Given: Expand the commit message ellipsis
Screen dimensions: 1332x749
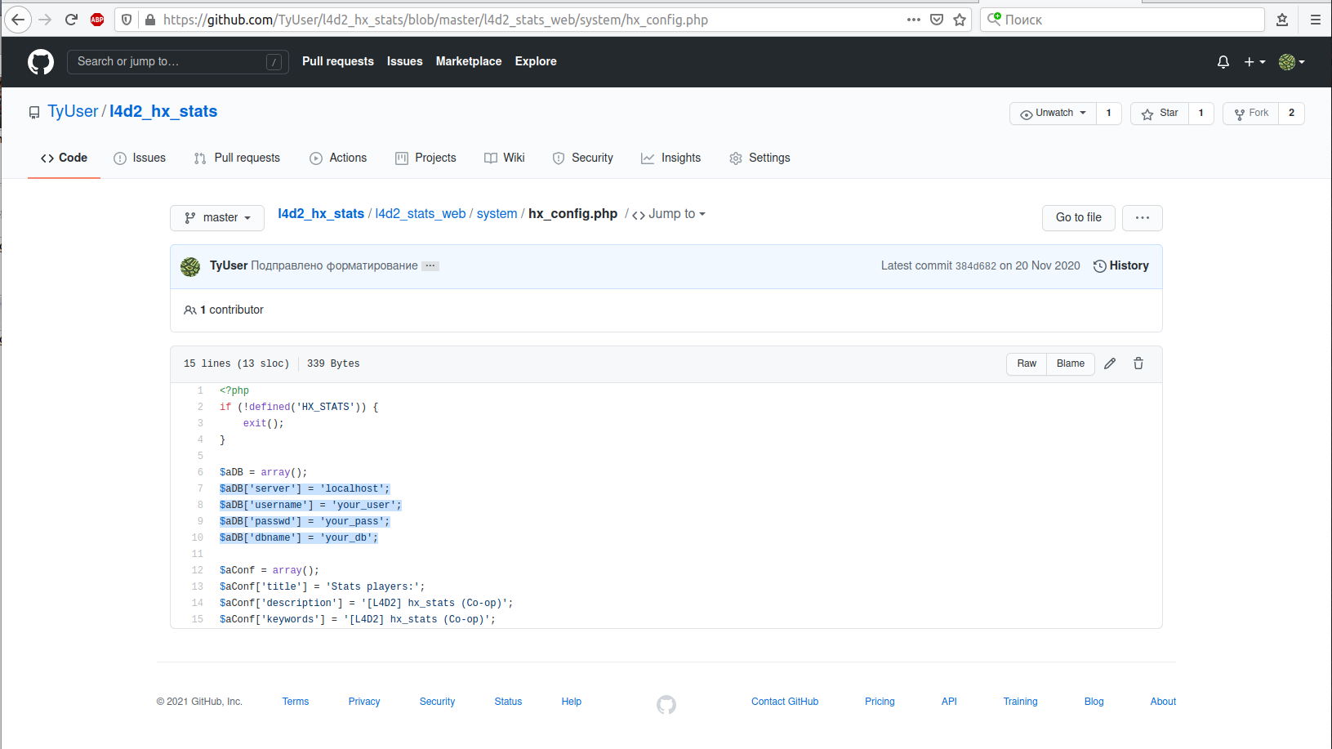Looking at the screenshot, I should coord(430,266).
